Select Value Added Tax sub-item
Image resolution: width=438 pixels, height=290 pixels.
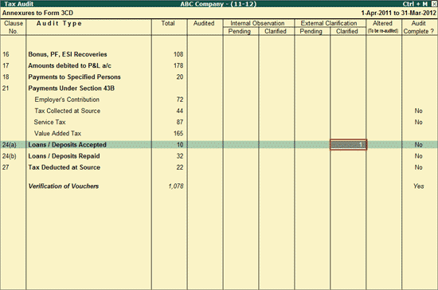57,133
